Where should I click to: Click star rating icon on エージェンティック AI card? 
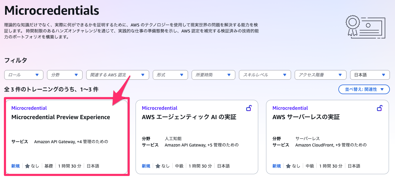point(158,166)
